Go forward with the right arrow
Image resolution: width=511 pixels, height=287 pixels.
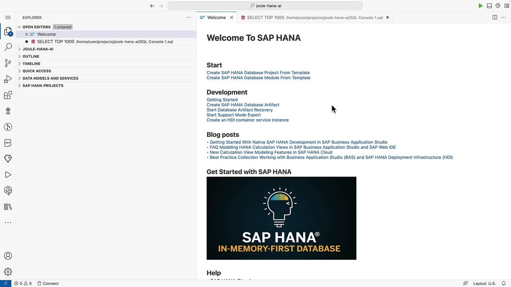point(161,6)
